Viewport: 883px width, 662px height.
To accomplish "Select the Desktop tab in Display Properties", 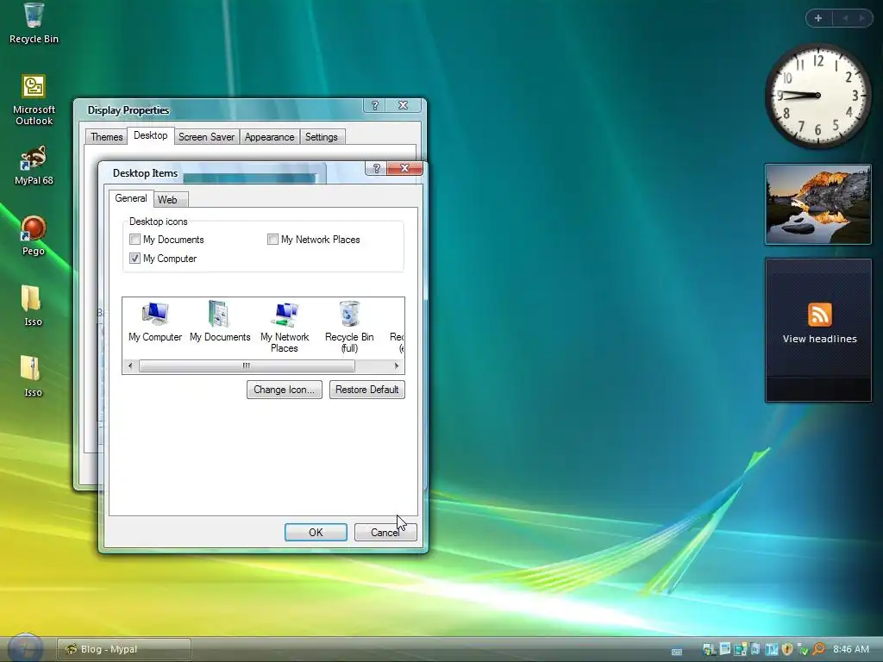I will pyautogui.click(x=150, y=135).
